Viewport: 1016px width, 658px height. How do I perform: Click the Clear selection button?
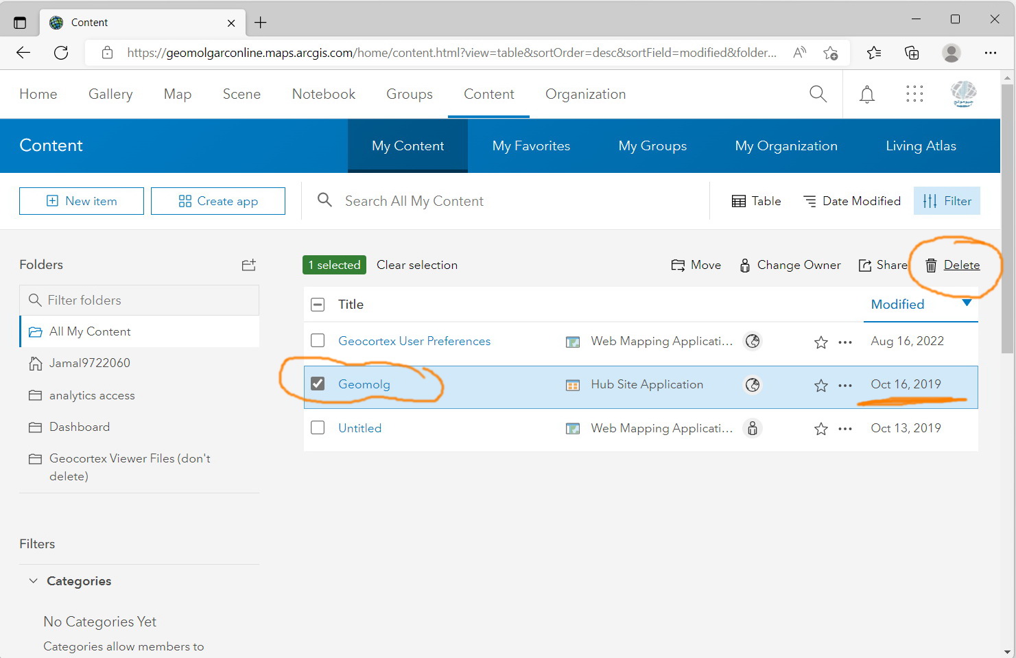tap(417, 265)
